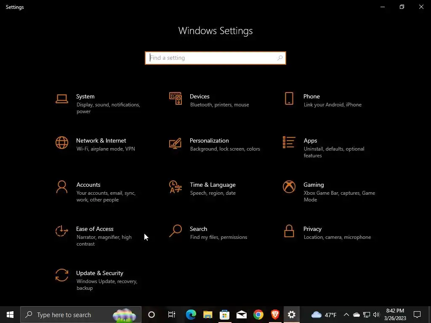Viewport: 431px width, 323px height.
Task: Click 'Uninstall, defaults, optional features' description
Action: click(x=334, y=152)
